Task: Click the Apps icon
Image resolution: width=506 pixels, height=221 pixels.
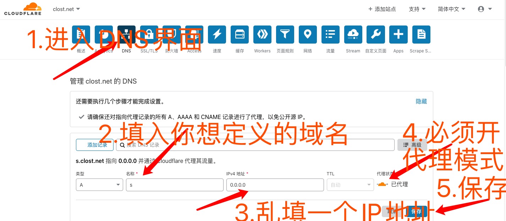Action: 398,34
